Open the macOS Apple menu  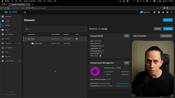point(2,1)
